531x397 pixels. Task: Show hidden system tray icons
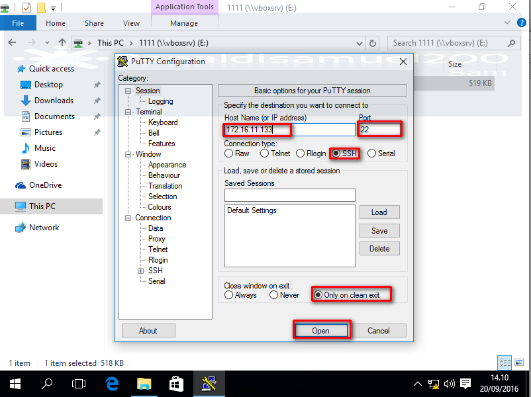(418, 384)
